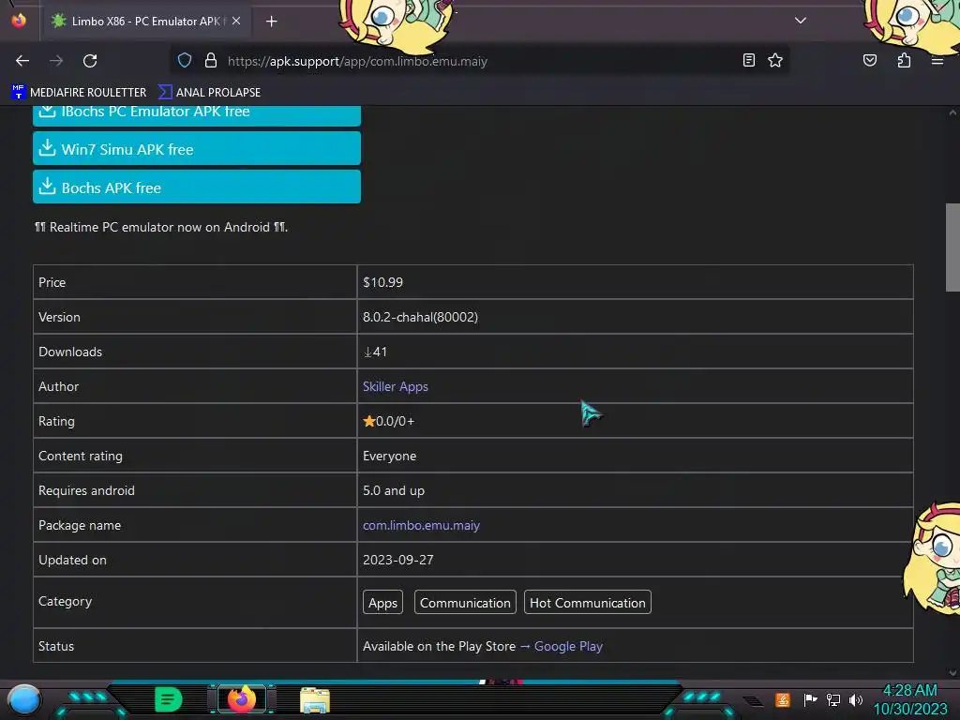Click the Everyone content rating value
Image resolution: width=960 pixels, height=720 pixels.
(389, 457)
